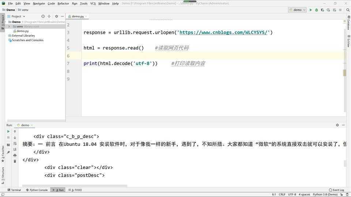Viewport: 351px width, 197px height.
Task: Click the down arrow in Run panel
Action: coord(15,138)
